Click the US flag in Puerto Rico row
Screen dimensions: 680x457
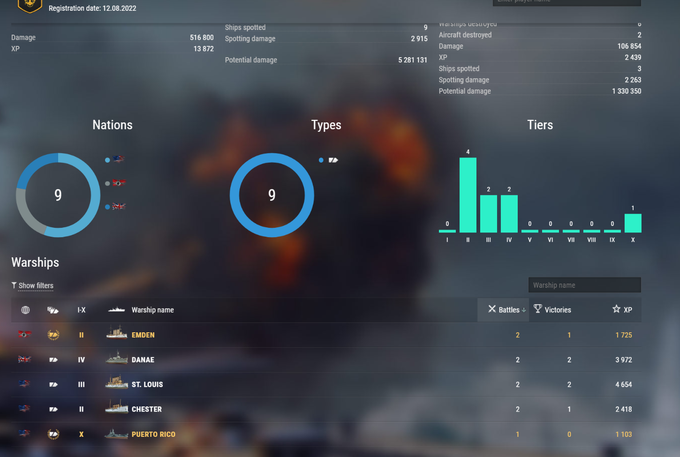25,433
